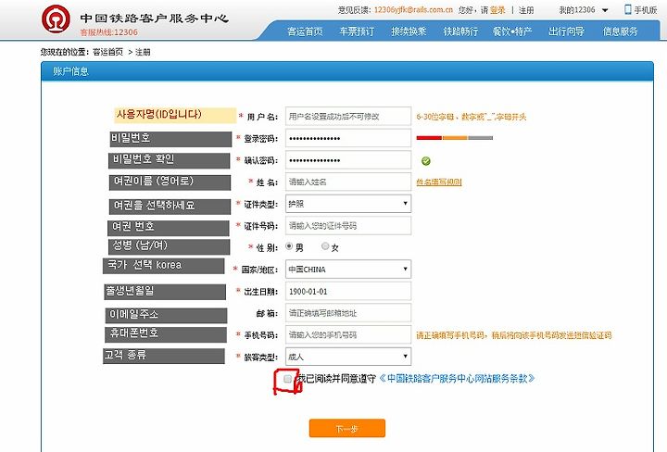The height and width of the screenshot is (452, 667).
Task: Click 客运首页 in the breadcrumb
Action: 107,52
